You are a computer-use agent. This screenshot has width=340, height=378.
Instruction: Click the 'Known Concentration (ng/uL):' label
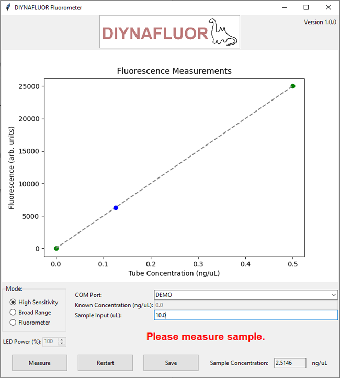pyautogui.click(x=114, y=305)
